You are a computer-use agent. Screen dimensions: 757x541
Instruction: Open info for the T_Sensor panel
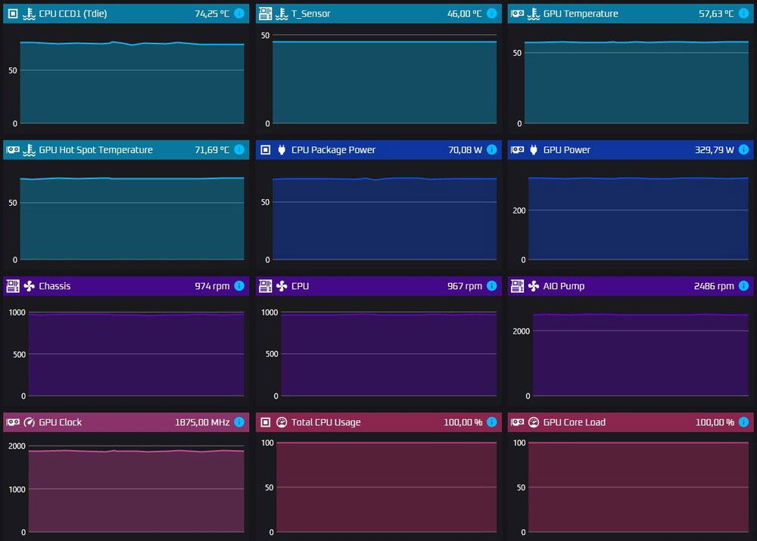point(491,14)
